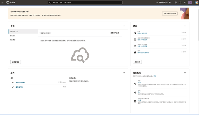This screenshot has height=115, width=199.
Task: Click the 创建ATP数据库 link
Action: click(x=142, y=40)
